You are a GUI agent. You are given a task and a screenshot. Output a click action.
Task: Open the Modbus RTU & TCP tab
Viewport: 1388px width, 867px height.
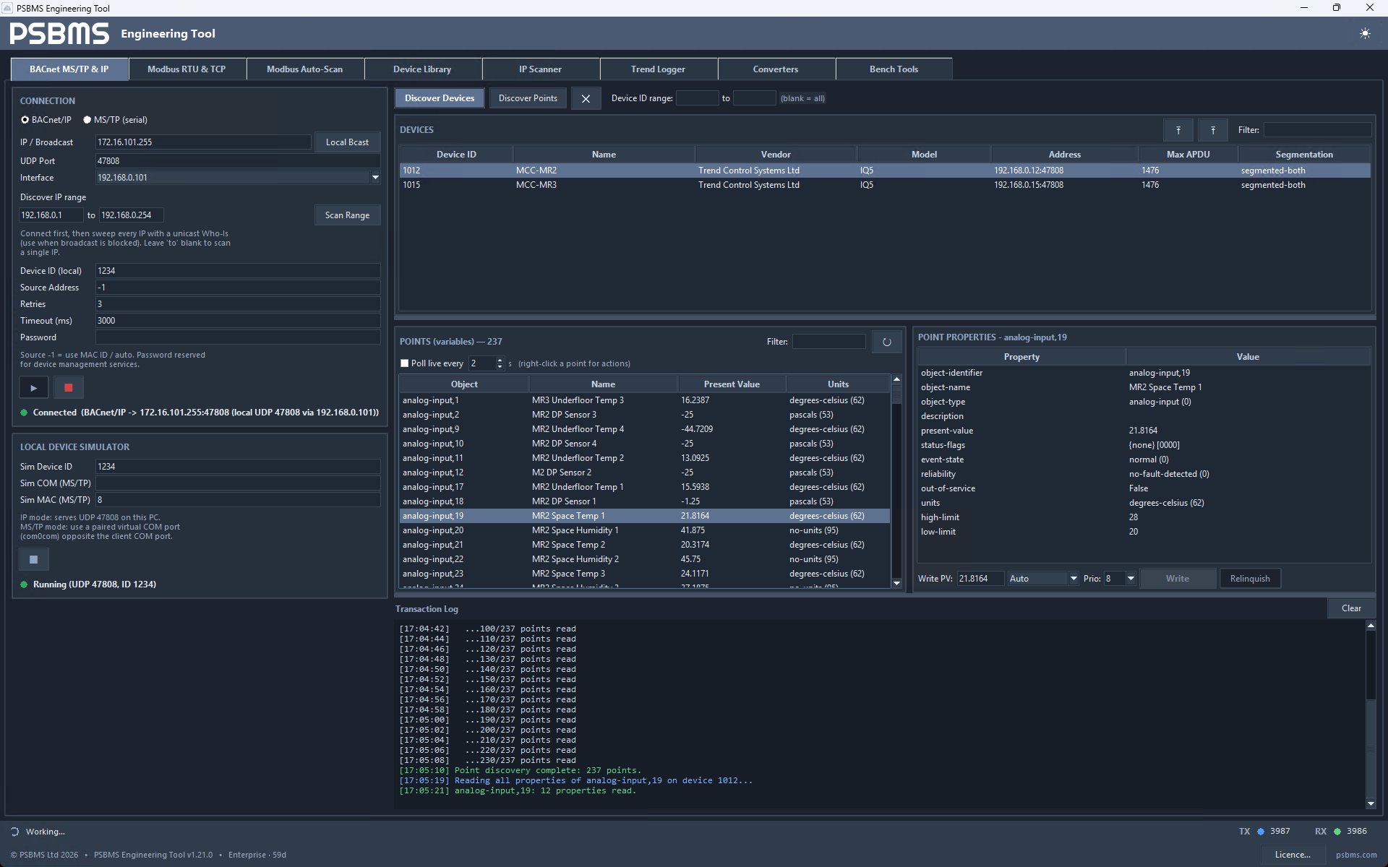187,69
